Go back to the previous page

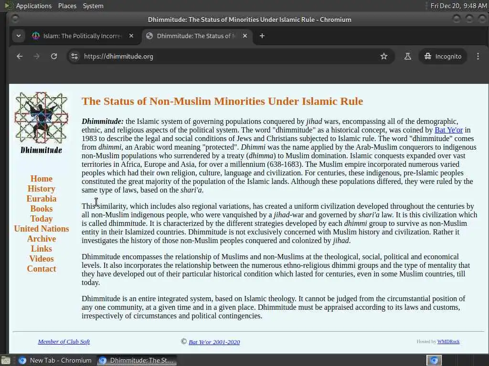click(20, 56)
